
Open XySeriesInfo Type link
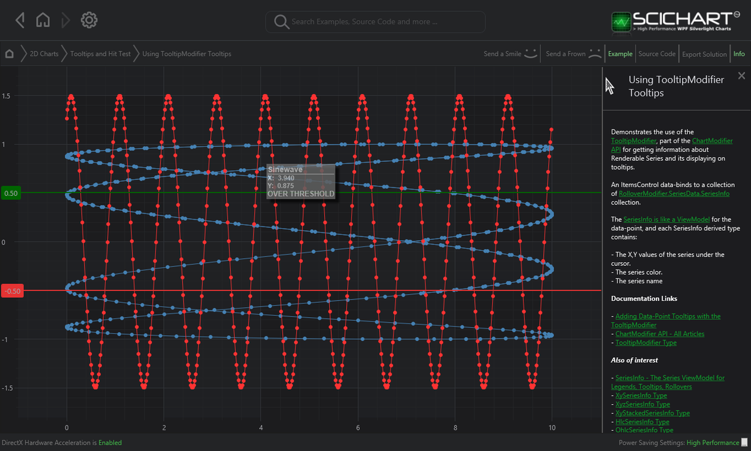click(x=641, y=395)
